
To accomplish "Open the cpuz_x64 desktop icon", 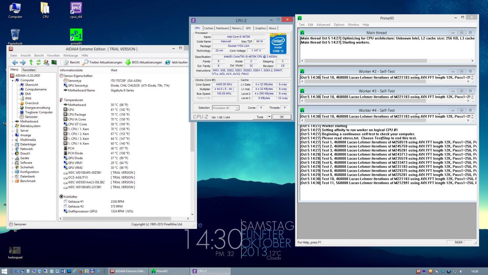I will tap(76, 10).
